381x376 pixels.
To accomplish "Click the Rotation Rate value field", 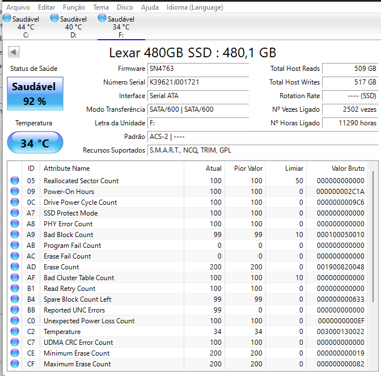I will [x=350, y=96].
